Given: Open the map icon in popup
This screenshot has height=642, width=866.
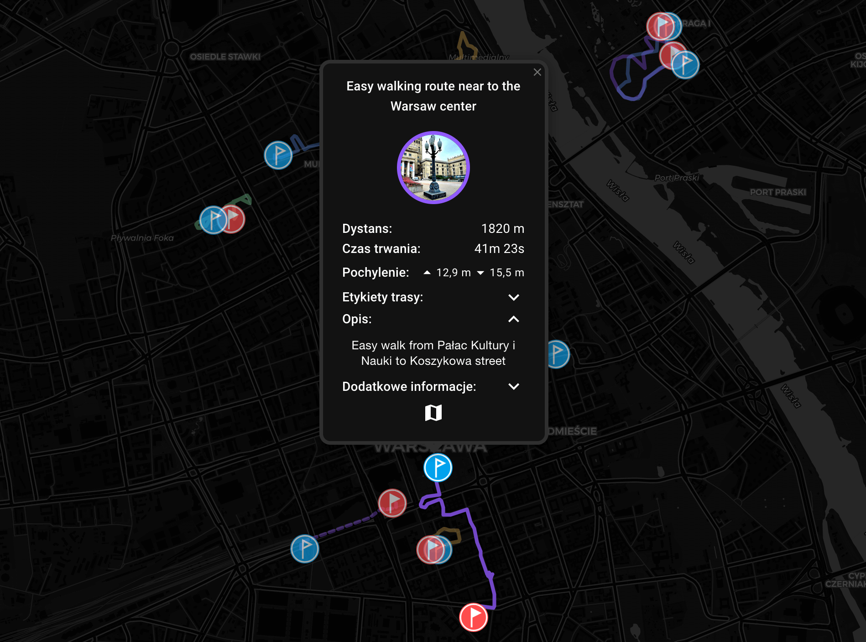Looking at the screenshot, I should [x=433, y=413].
